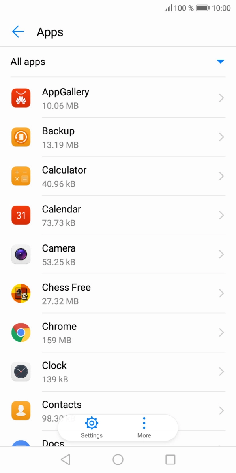Image resolution: width=236 pixels, height=473 pixels.
Task: Open details chevron for Chrome
Action: coord(221,333)
